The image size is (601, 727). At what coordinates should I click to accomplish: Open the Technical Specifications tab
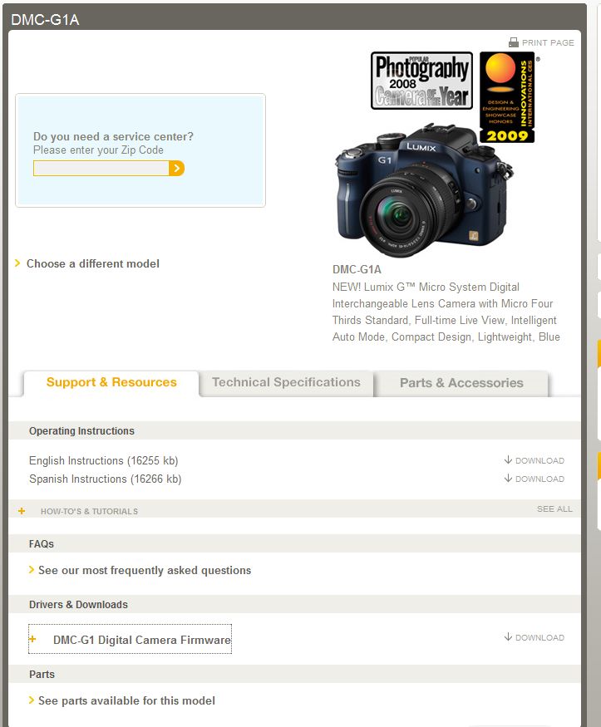[286, 383]
